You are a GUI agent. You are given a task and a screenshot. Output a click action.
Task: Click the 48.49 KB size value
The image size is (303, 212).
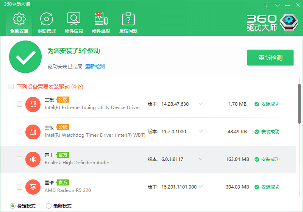point(237,132)
